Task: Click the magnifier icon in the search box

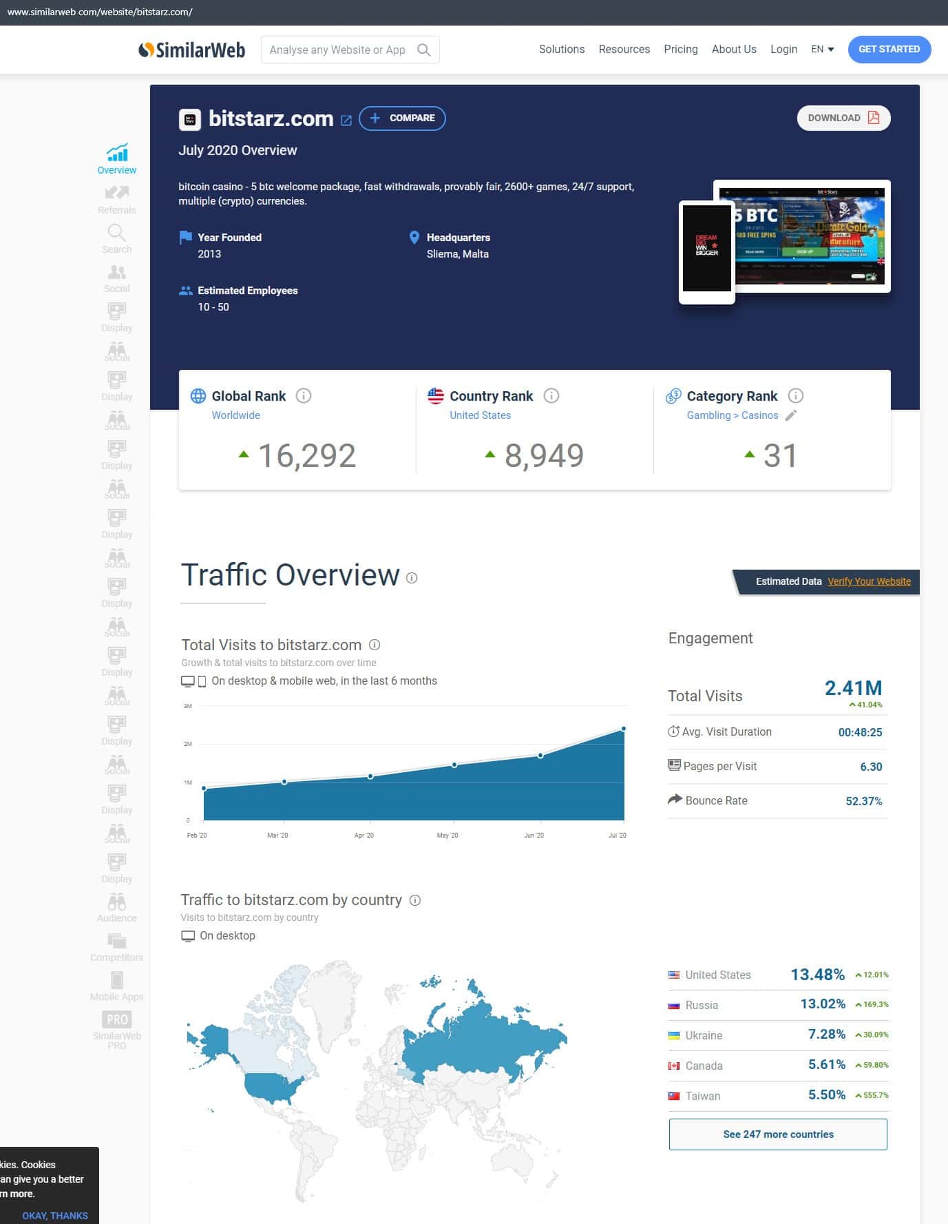Action: tap(424, 50)
